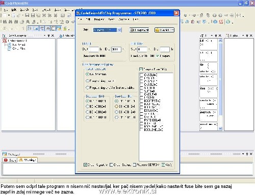This screenshot has height=196, width=255.
Task: Open the Undo history dropdown arrow
Action: (x=189, y=15)
